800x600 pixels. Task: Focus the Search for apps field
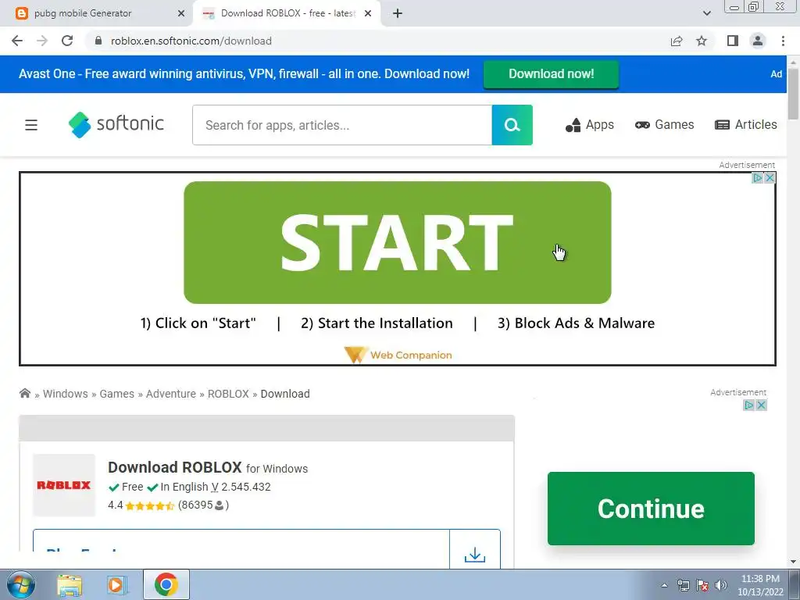[x=342, y=125]
